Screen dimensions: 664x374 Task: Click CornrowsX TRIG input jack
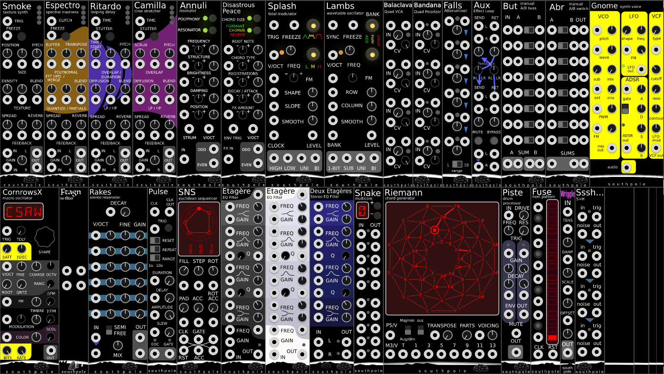coord(7,230)
